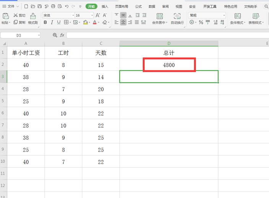Expand the quick access toolbar customize arrow
The height and width of the screenshot is (198, 269).
[80, 6]
